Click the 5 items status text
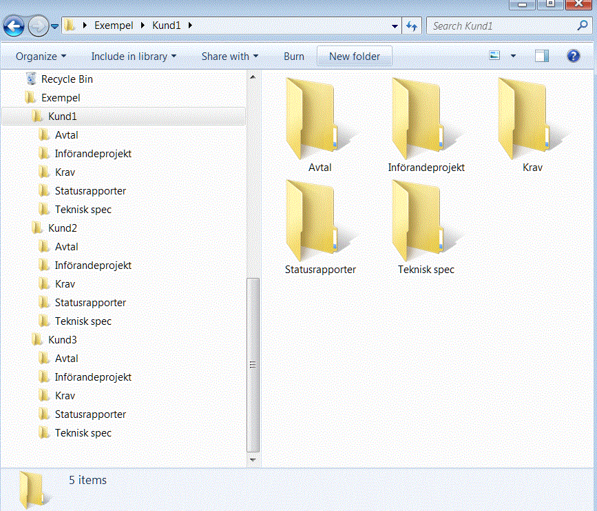This screenshot has height=511, width=597. point(87,480)
